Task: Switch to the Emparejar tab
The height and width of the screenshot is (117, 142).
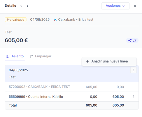Action: (41, 56)
